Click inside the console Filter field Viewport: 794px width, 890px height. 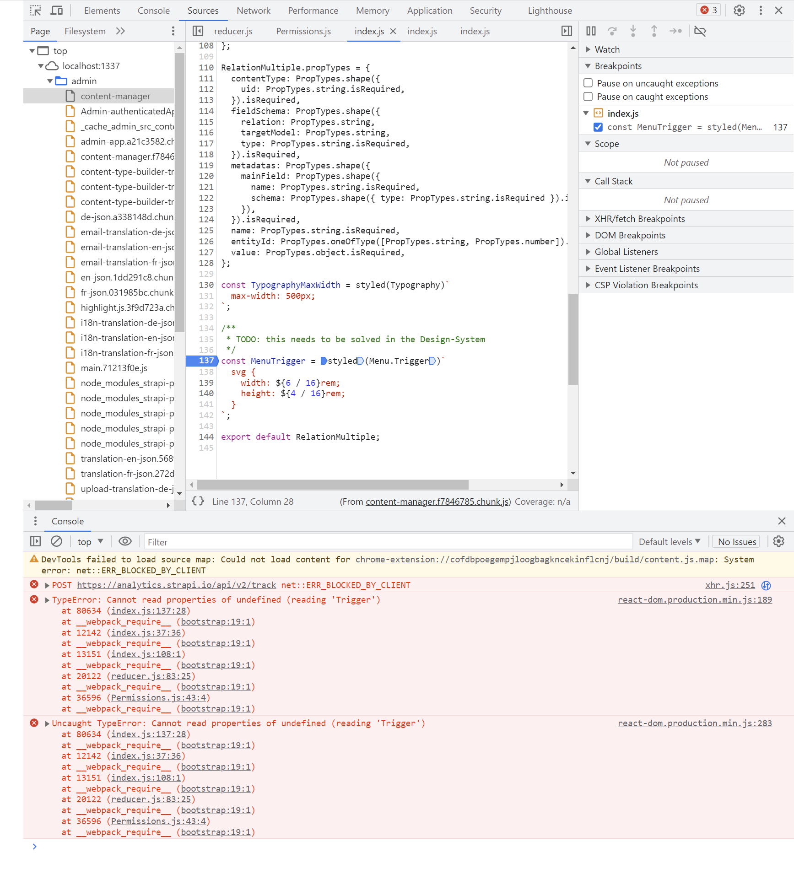coord(320,541)
